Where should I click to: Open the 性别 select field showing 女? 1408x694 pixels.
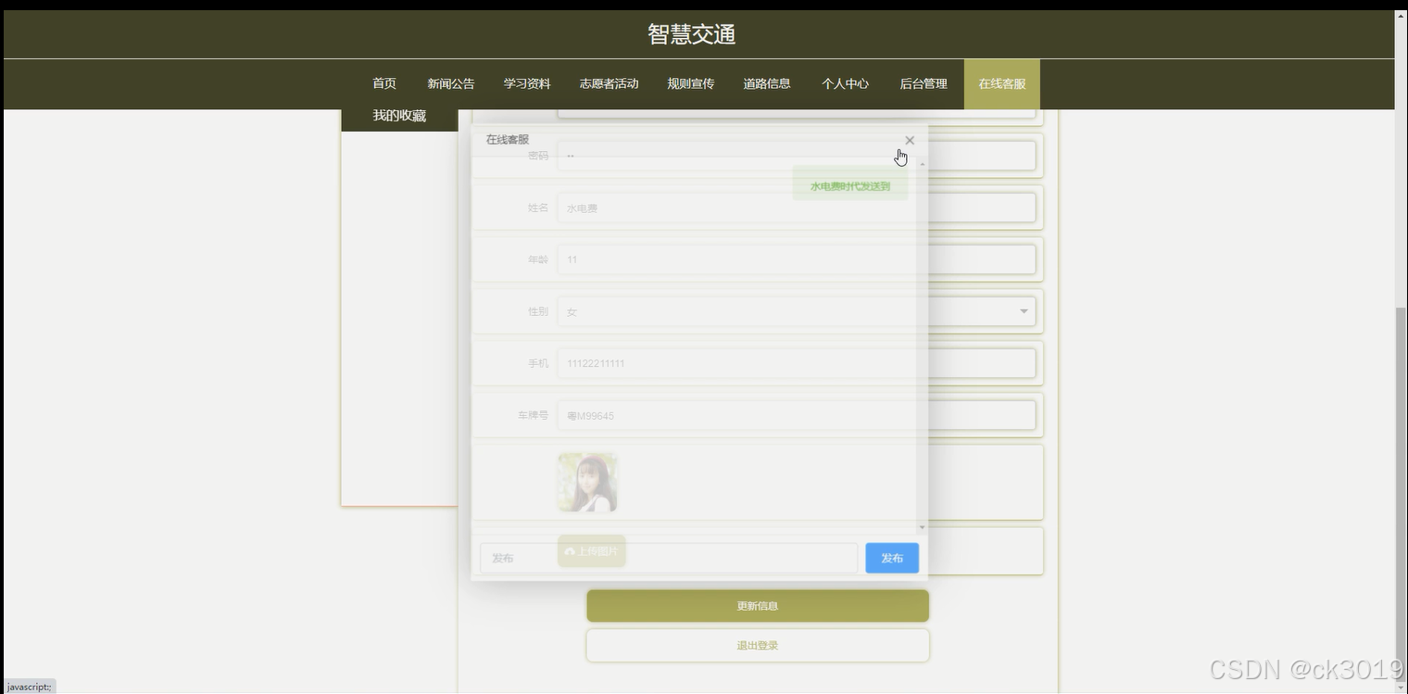click(x=797, y=312)
